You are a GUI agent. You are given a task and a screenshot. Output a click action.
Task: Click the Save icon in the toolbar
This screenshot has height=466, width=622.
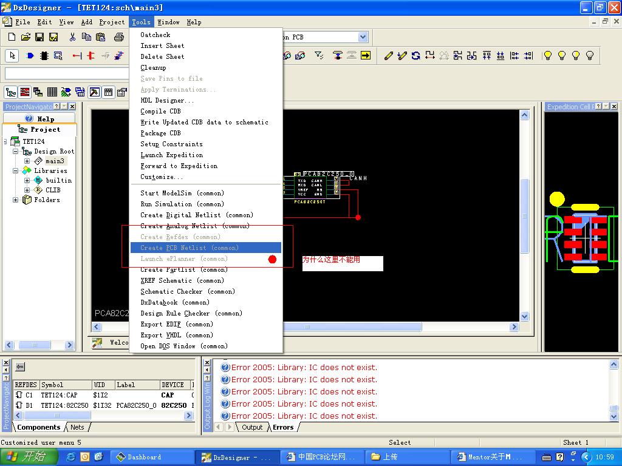39,37
